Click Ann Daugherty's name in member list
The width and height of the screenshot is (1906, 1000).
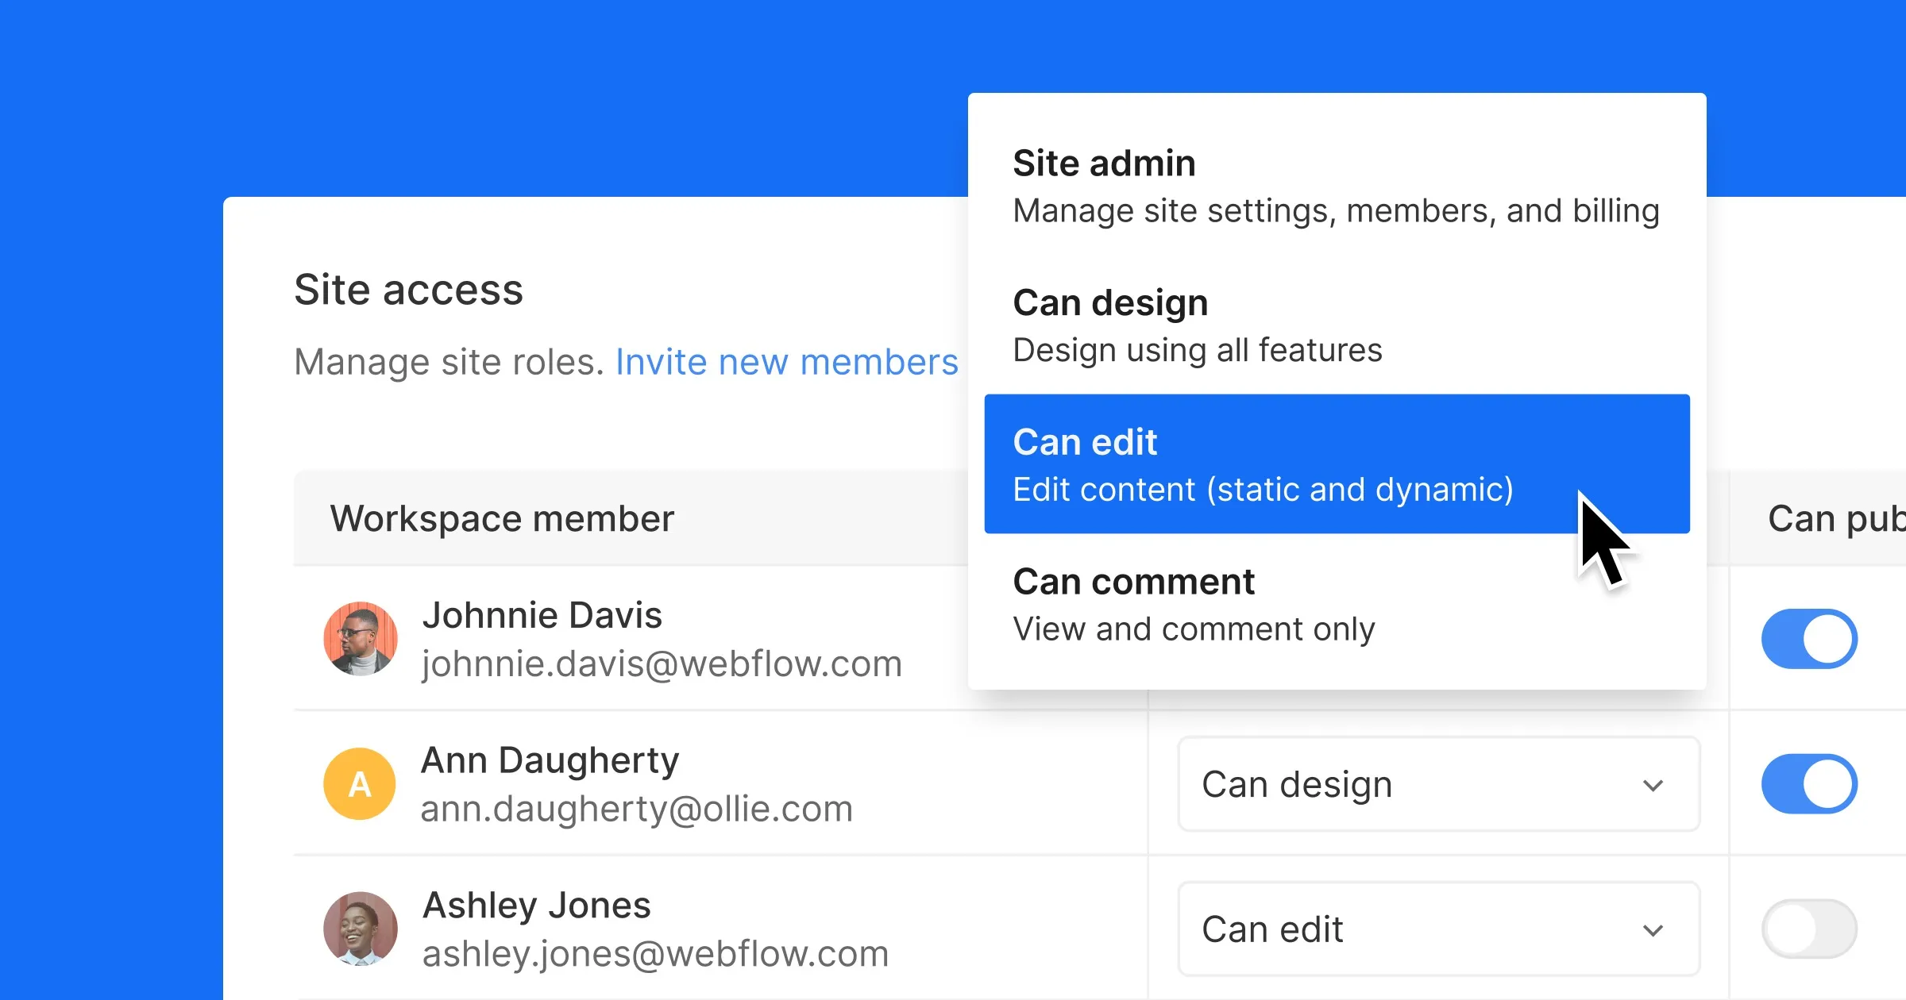pos(550,760)
